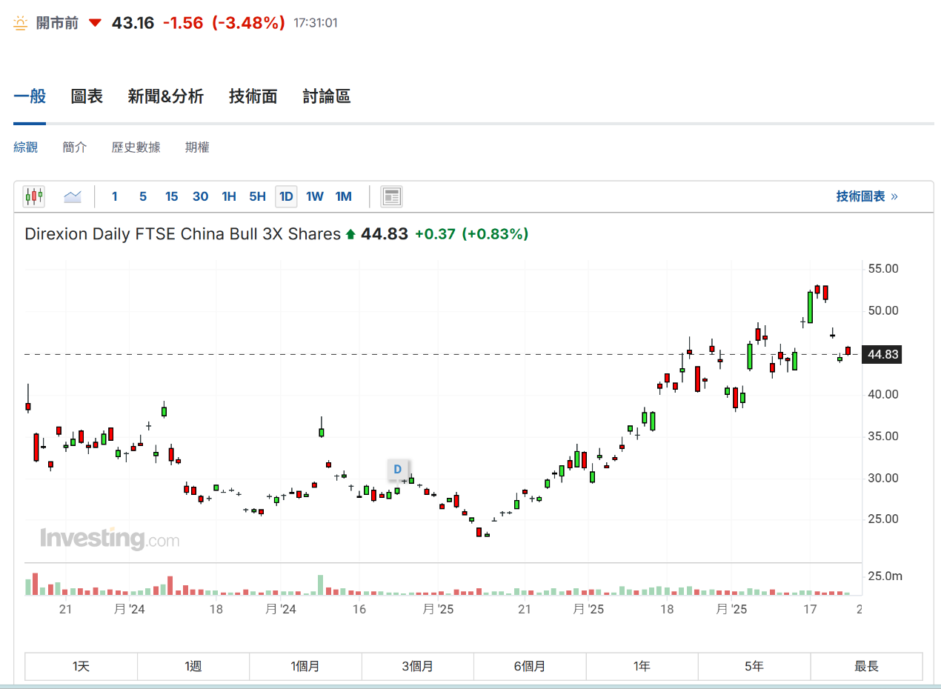The image size is (941, 689).
Task: Select candlestick chart type icon
Action: point(34,196)
